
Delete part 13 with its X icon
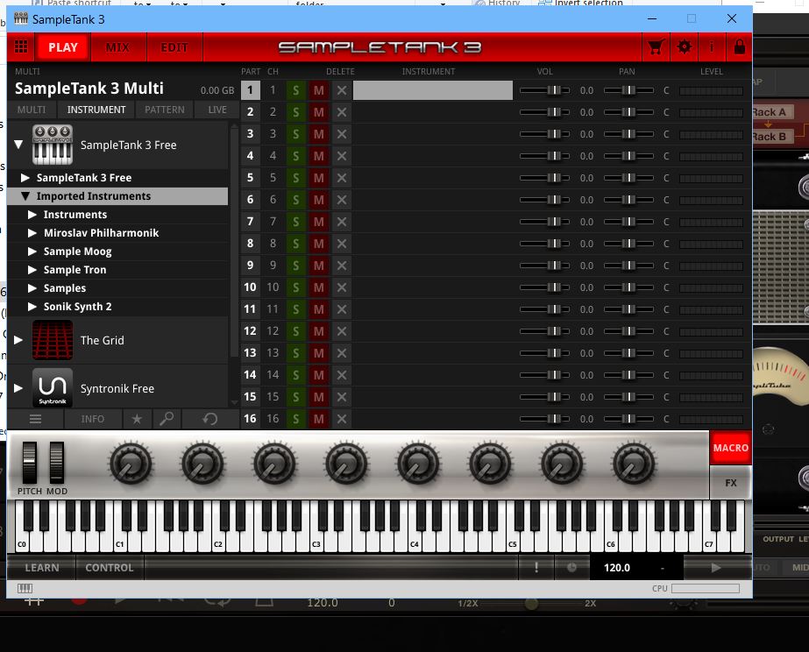[342, 353]
